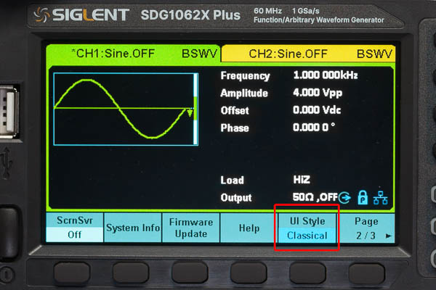Toggle the ScrnSvr Off setting
The image size is (436, 290).
[75, 228]
